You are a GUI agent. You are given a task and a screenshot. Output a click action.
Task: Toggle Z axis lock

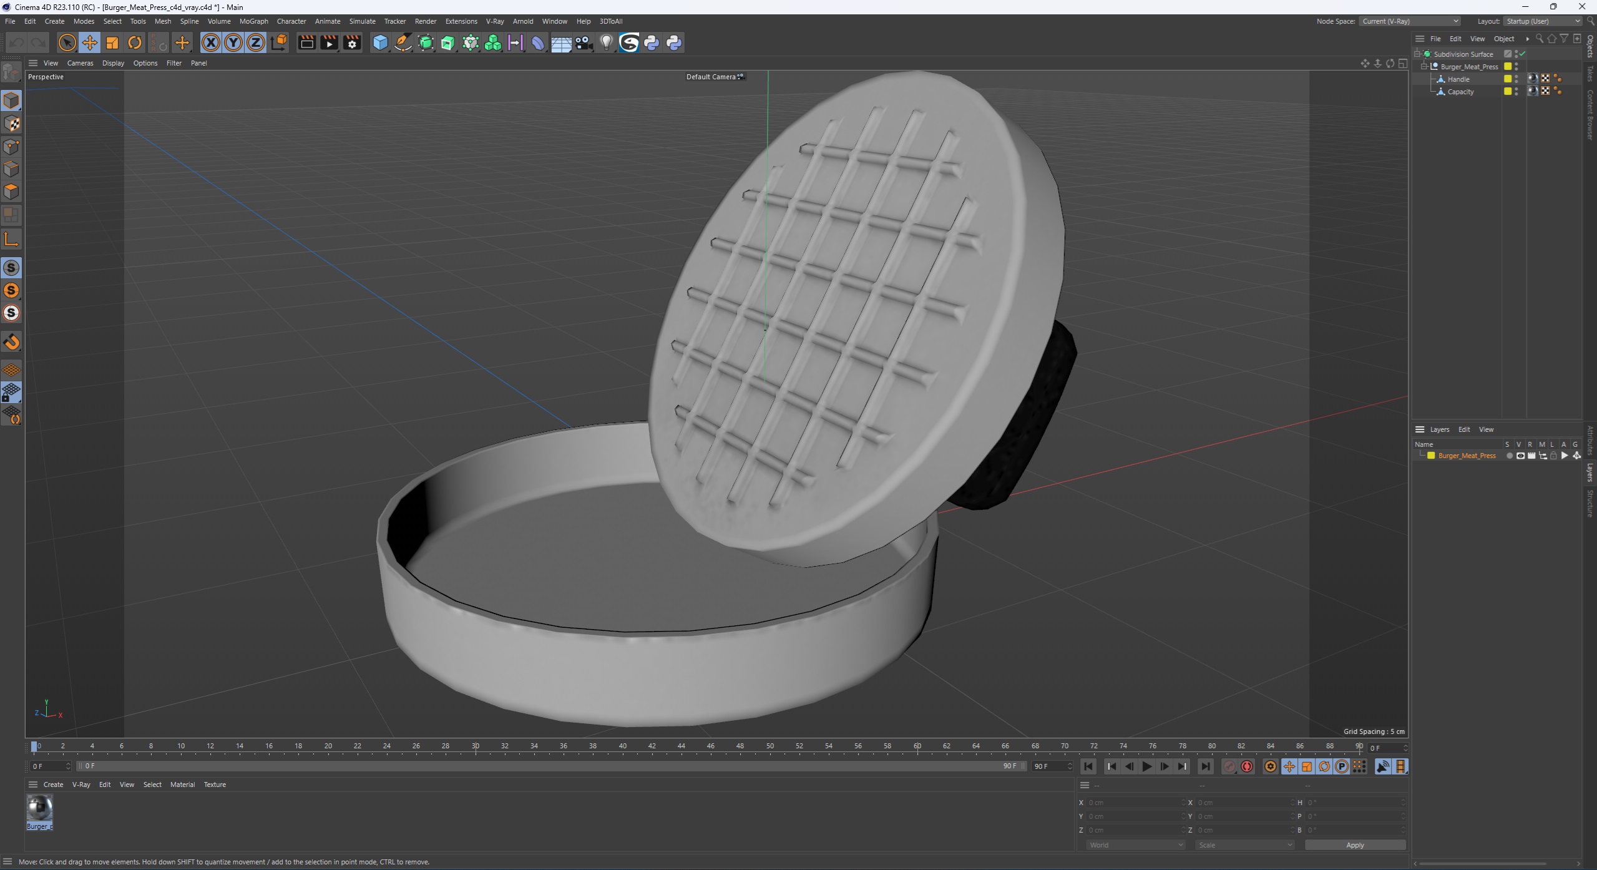pos(256,42)
